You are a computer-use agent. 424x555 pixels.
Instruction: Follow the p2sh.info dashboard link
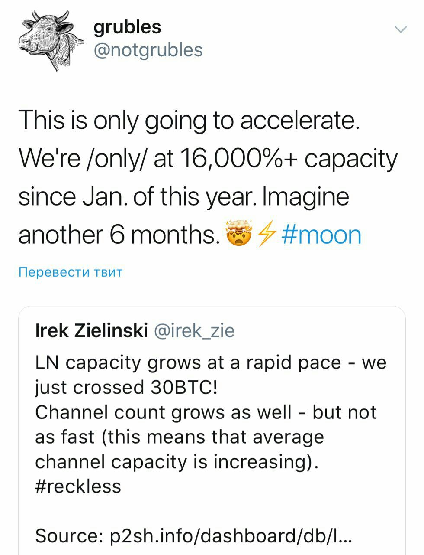[231, 535]
